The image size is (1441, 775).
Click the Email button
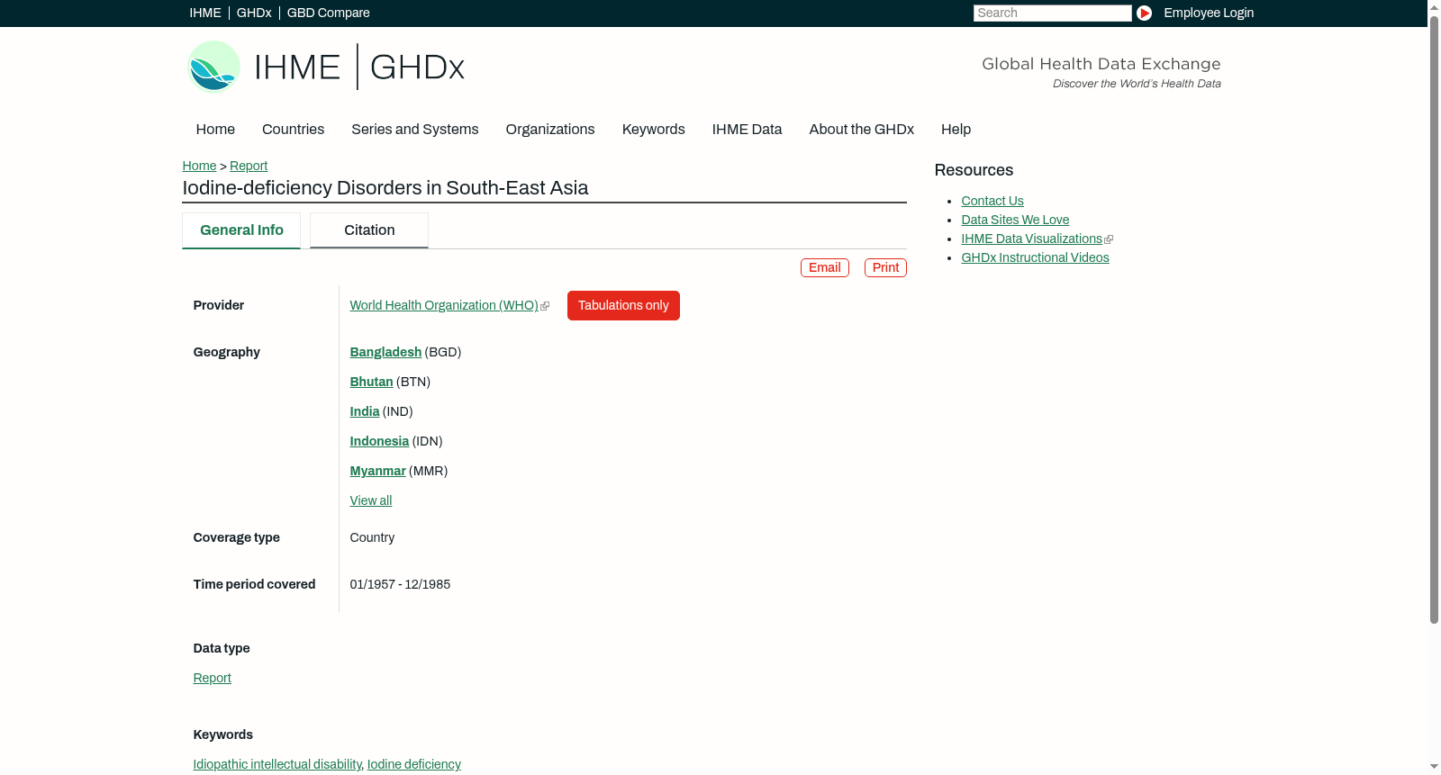(825, 267)
